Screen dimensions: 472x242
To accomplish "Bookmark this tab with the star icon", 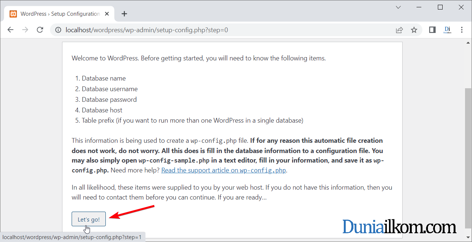I will pos(414,30).
